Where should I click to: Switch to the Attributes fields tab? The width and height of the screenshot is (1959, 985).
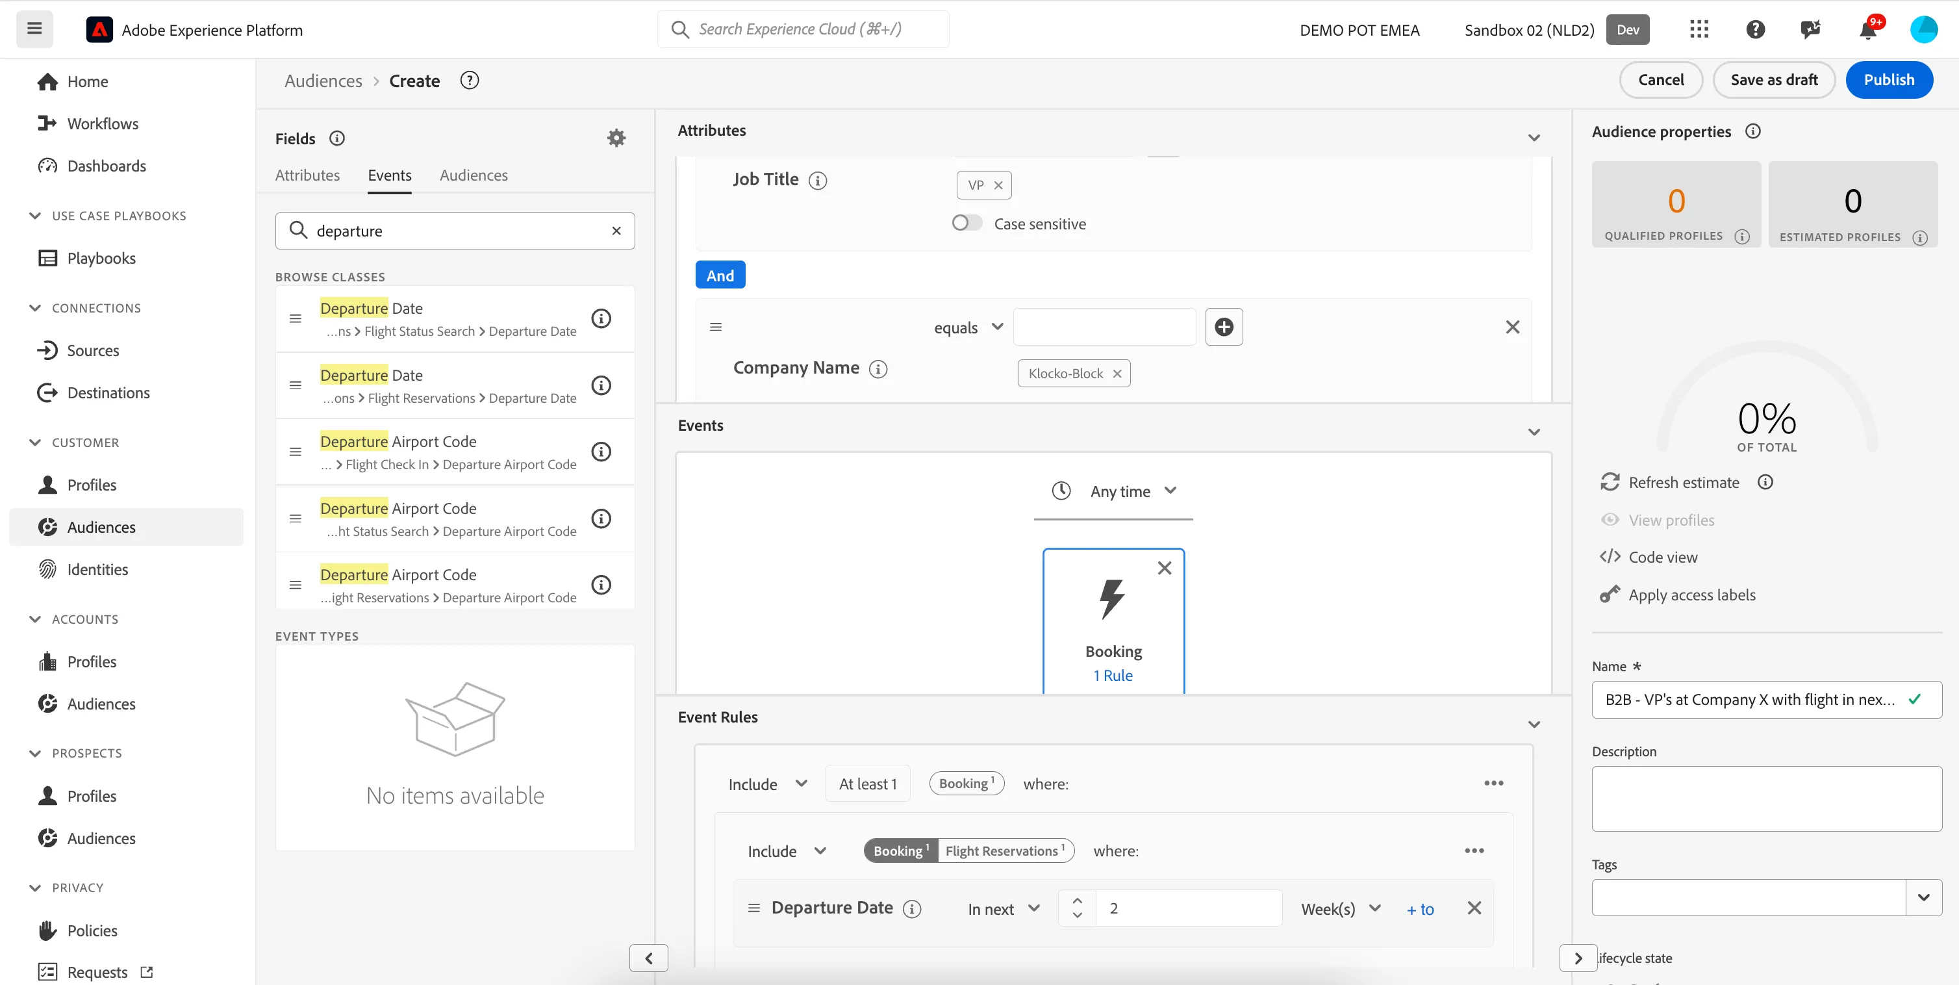[307, 175]
